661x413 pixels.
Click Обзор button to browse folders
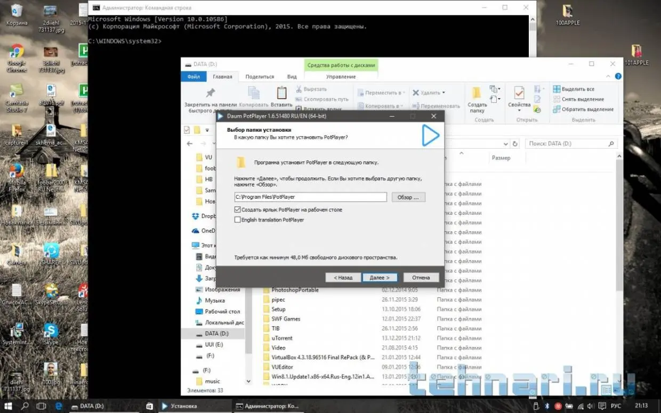click(x=408, y=197)
